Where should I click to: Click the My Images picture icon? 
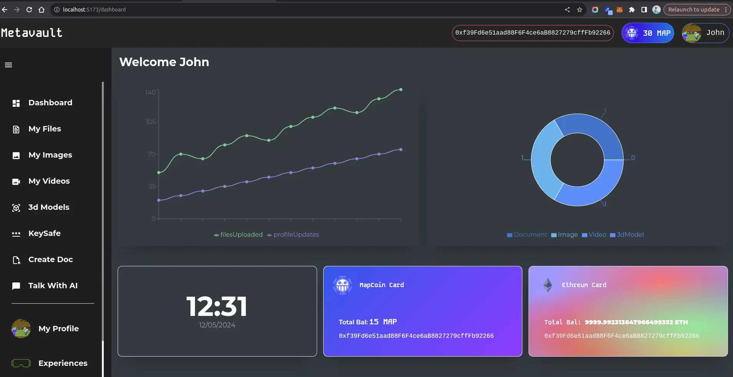(x=16, y=156)
